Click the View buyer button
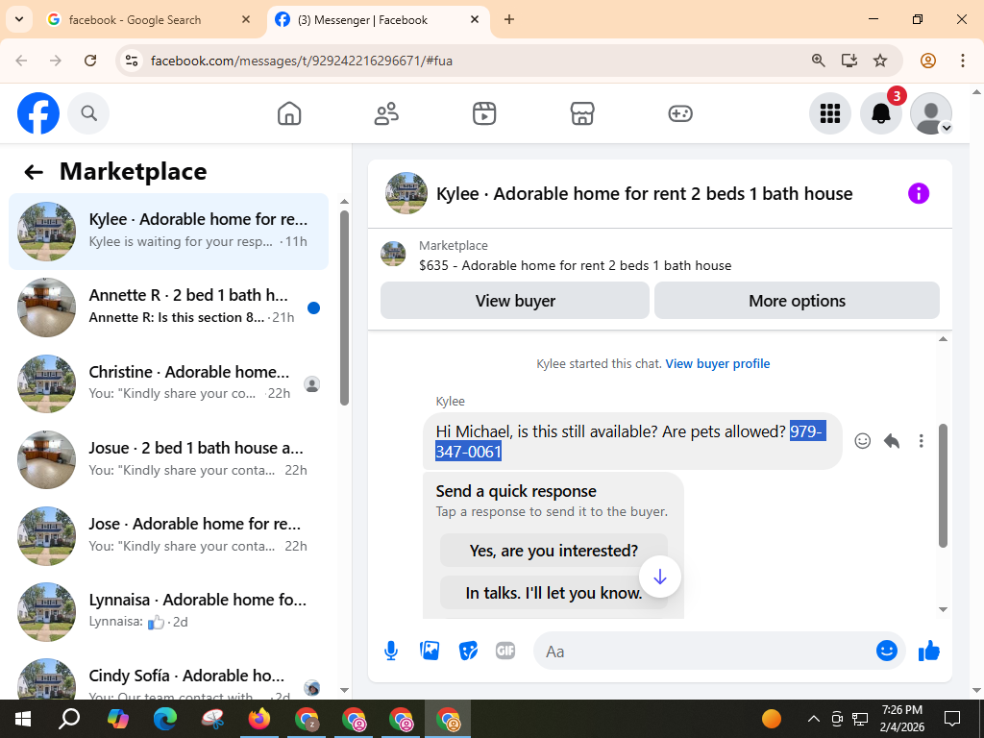Viewport: 984px width, 738px height. 515,301
